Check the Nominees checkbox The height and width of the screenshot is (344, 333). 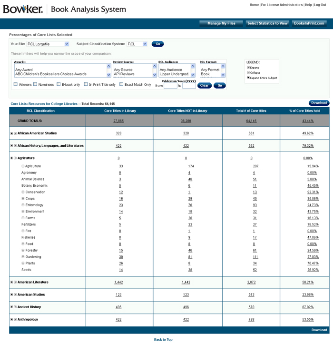[x=35, y=84]
